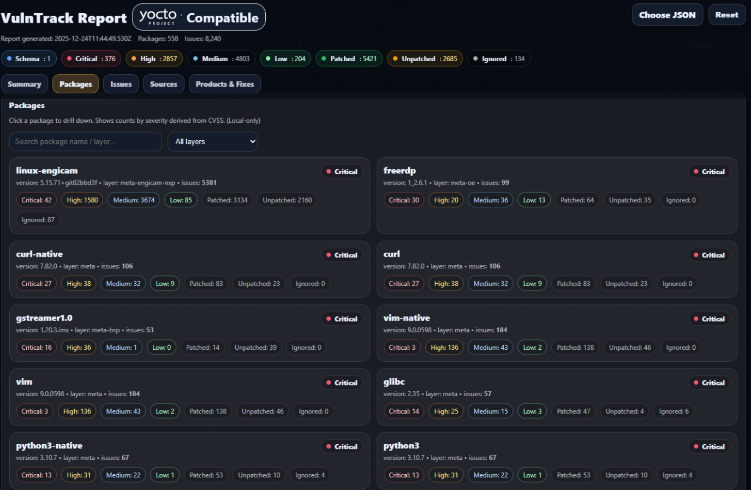Click the 'Ignored: 6' chip on glibc
Viewport: 751px width, 490px height.
pyautogui.click(x=674, y=411)
